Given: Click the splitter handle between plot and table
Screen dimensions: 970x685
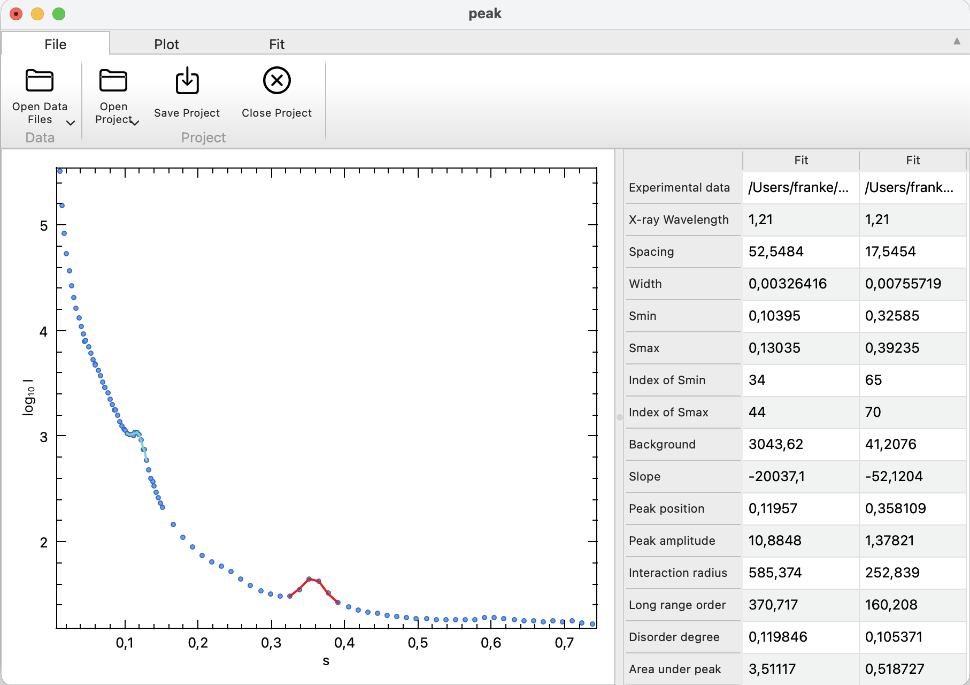Looking at the screenshot, I should (619, 417).
